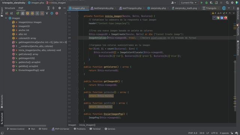Open the sierpinsky.php editor tab
The width and height of the screenshot is (240, 135).
(158, 8)
